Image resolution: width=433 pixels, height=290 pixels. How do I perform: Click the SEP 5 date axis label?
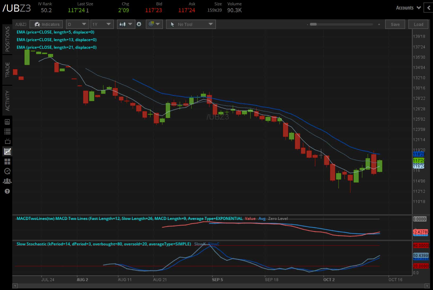click(217, 280)
